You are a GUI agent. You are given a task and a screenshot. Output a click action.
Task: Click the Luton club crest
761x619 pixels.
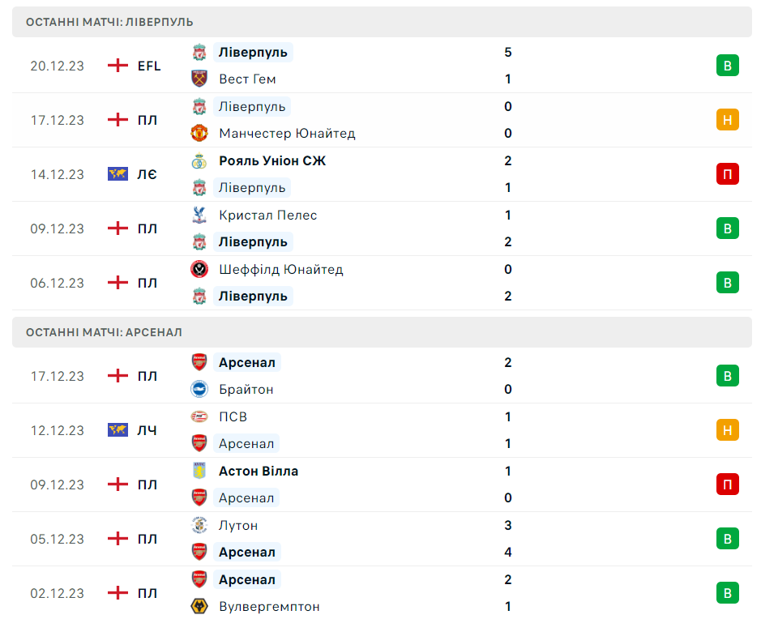pos(199,525)
